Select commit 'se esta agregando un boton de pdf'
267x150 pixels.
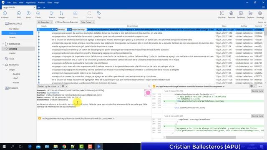click(82, 46)
